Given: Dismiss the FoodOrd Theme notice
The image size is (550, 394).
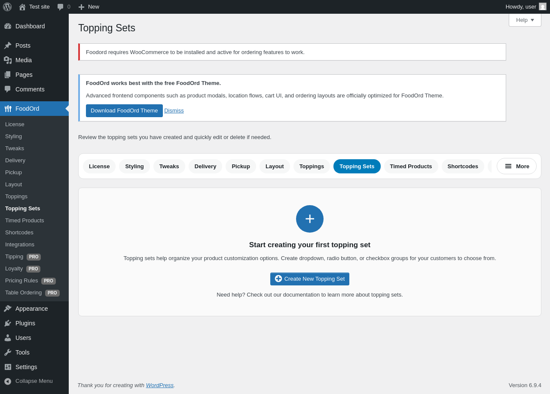Looking at the screenshot, I should pos(174,111).
